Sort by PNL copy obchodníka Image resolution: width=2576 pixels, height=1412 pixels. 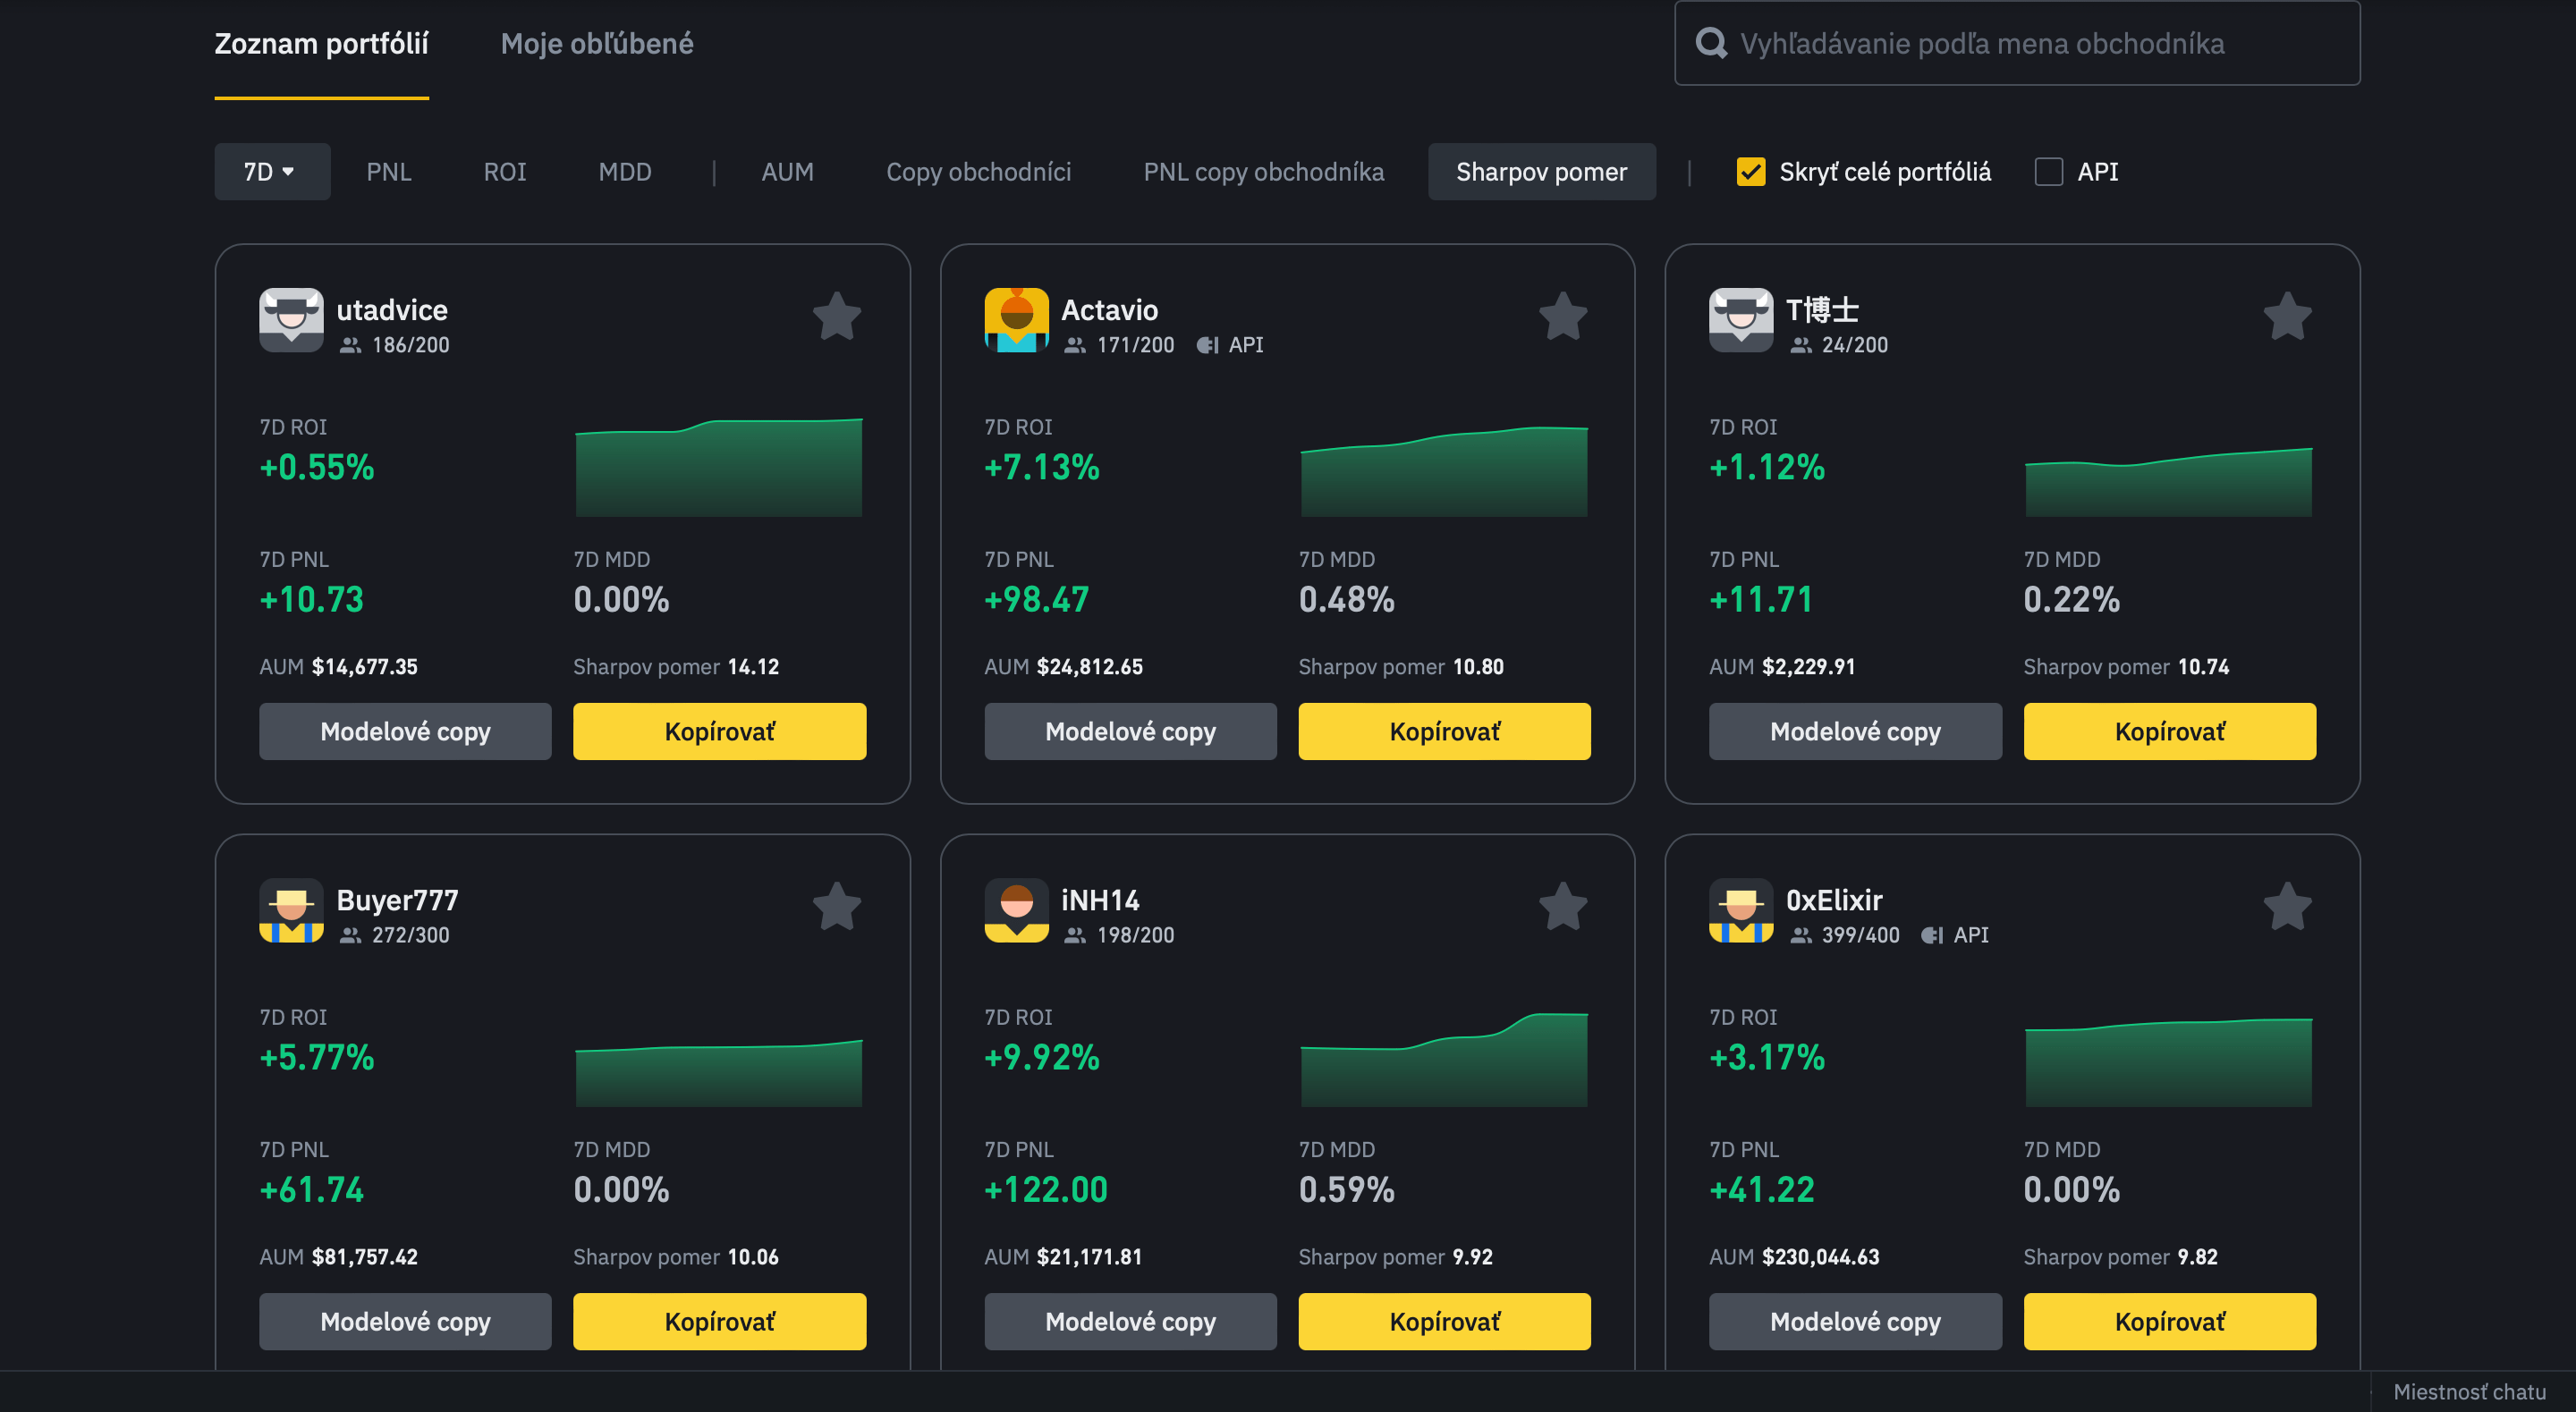click(x=1263, y=172)
